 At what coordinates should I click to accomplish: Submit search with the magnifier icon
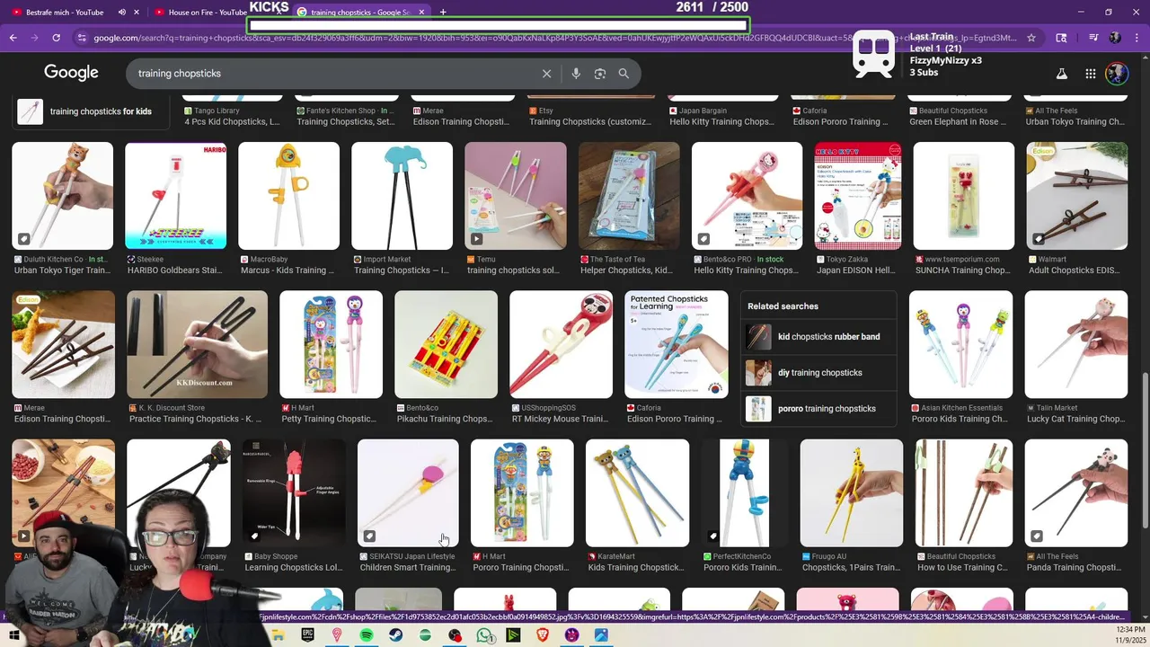(624, 74)
